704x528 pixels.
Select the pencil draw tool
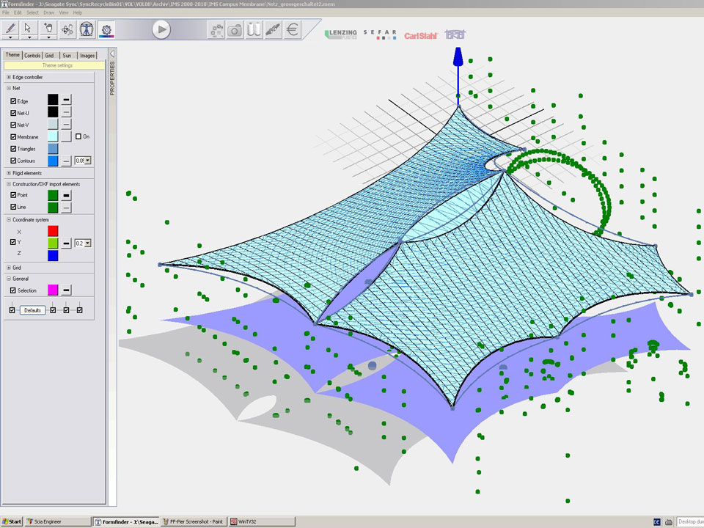coord(10,29)
